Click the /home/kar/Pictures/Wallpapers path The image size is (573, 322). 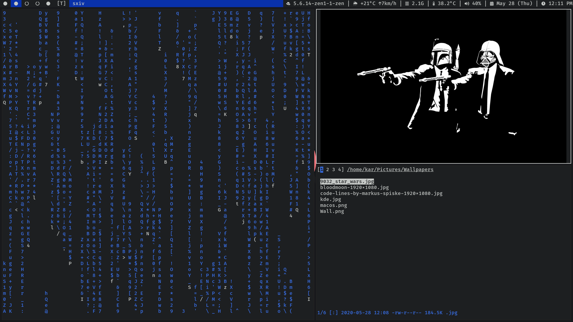click(x=390, y=170)
